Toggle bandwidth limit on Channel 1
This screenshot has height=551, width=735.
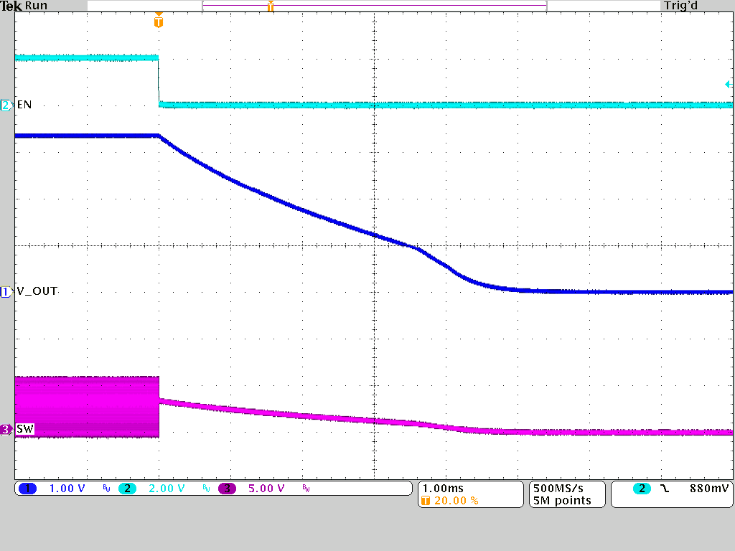[106, 489]
